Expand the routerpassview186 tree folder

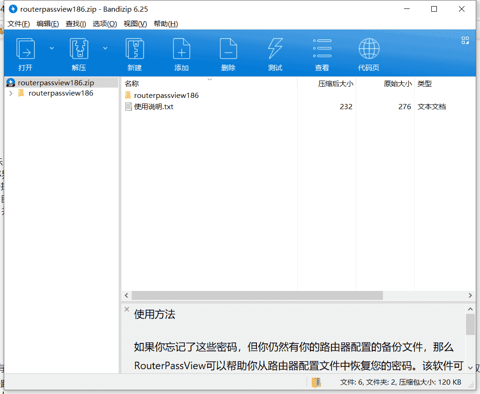click(11, 93)
